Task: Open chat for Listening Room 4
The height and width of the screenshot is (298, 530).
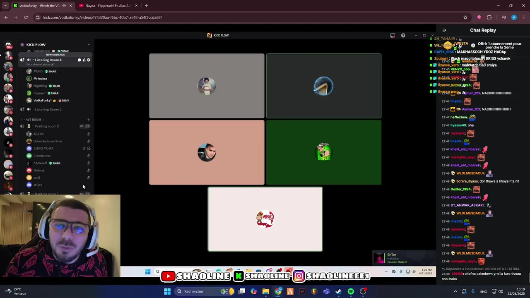Action: pos(79,60)
